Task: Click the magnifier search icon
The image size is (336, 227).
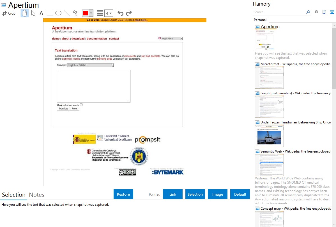Action: 308,12
